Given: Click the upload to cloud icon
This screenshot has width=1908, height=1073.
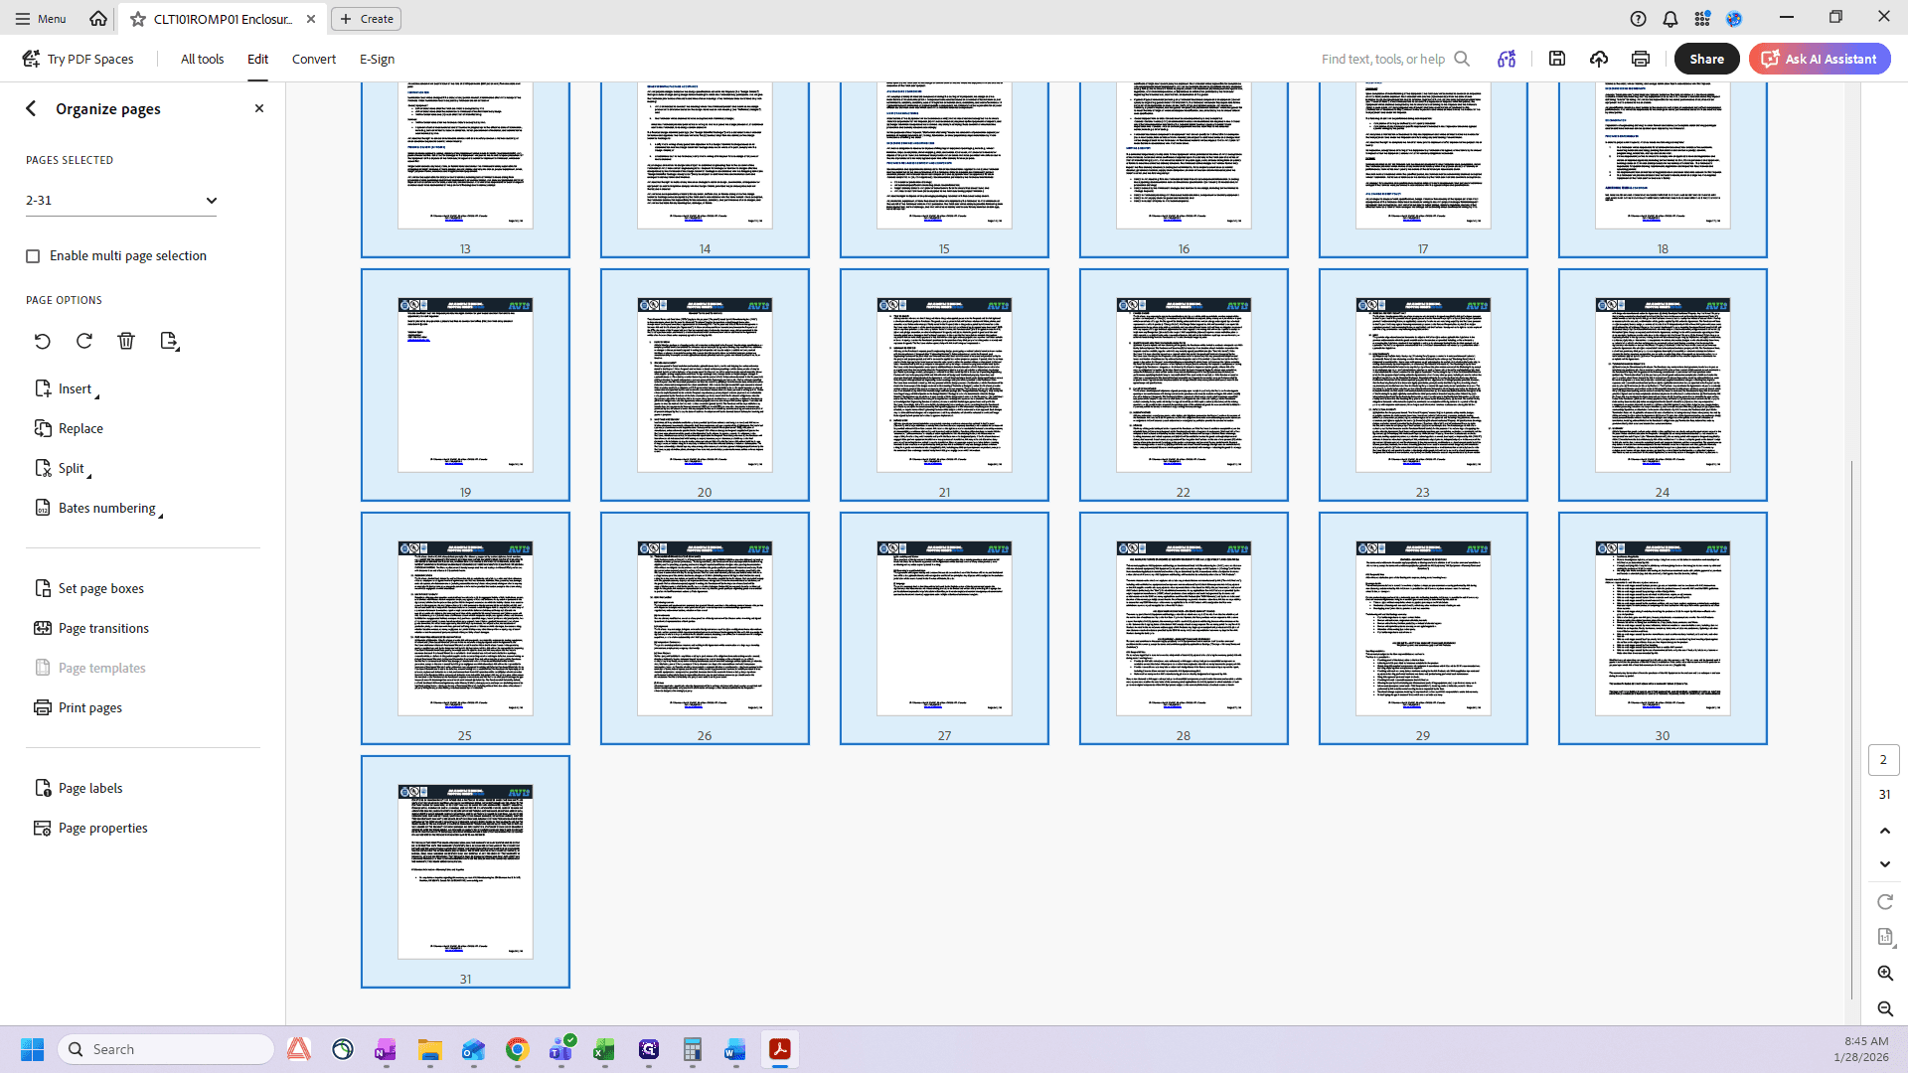Looking at the screenshot, I should (1599, 59).
